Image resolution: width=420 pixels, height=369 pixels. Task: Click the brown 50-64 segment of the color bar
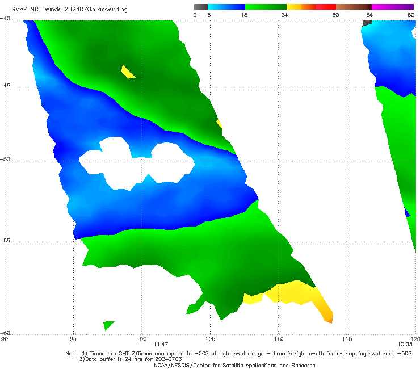(354, 7)
